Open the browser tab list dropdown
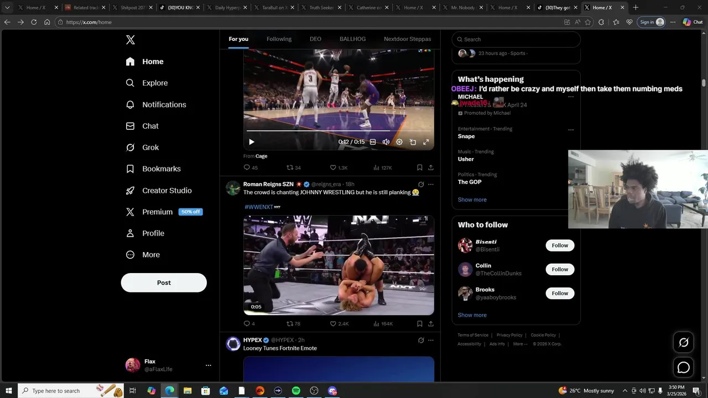Image resolution: width=708 pixels, height=398 pixels. tap(7, 8)
